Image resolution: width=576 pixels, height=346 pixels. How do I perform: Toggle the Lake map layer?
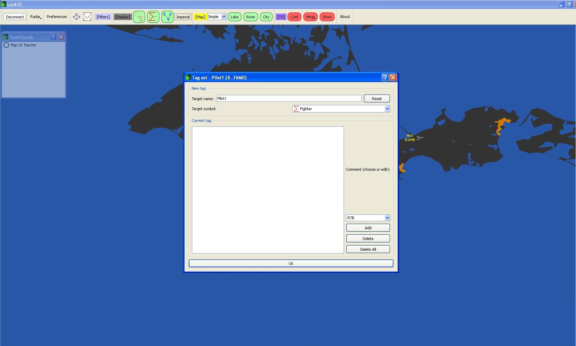click(x=234, y=17)
